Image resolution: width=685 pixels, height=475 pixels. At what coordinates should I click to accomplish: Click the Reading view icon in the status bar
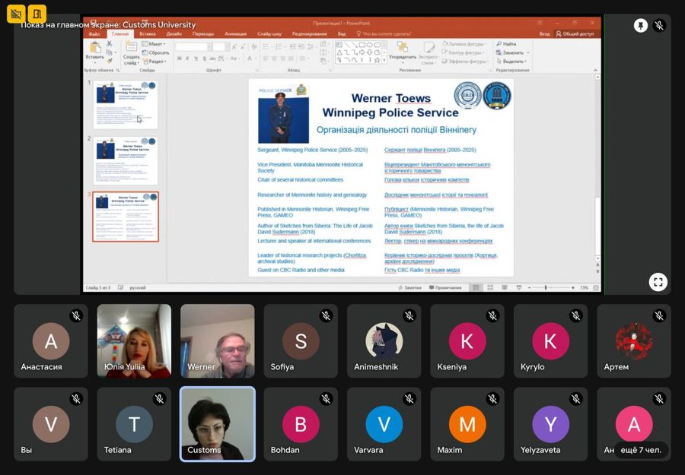(505, 287)
